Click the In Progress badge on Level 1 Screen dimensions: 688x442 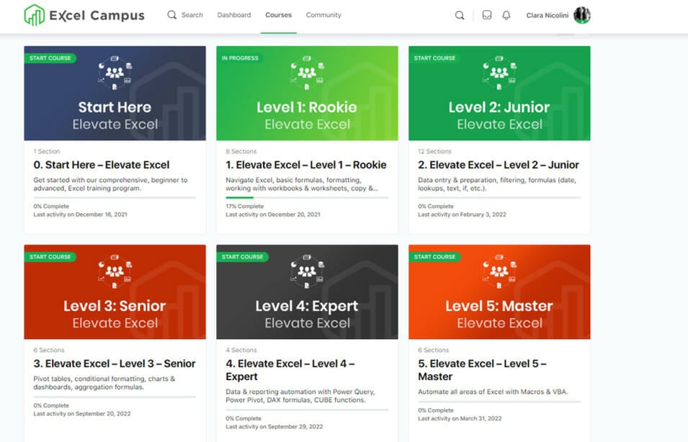[x=240, y=58]
